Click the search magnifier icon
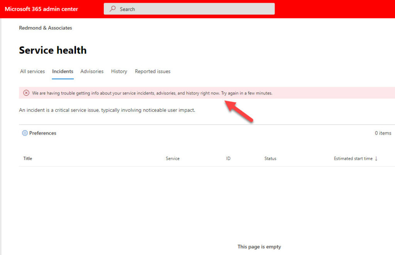Image resolution: width=395 pixels, height=255 pixels. [113, 9]
